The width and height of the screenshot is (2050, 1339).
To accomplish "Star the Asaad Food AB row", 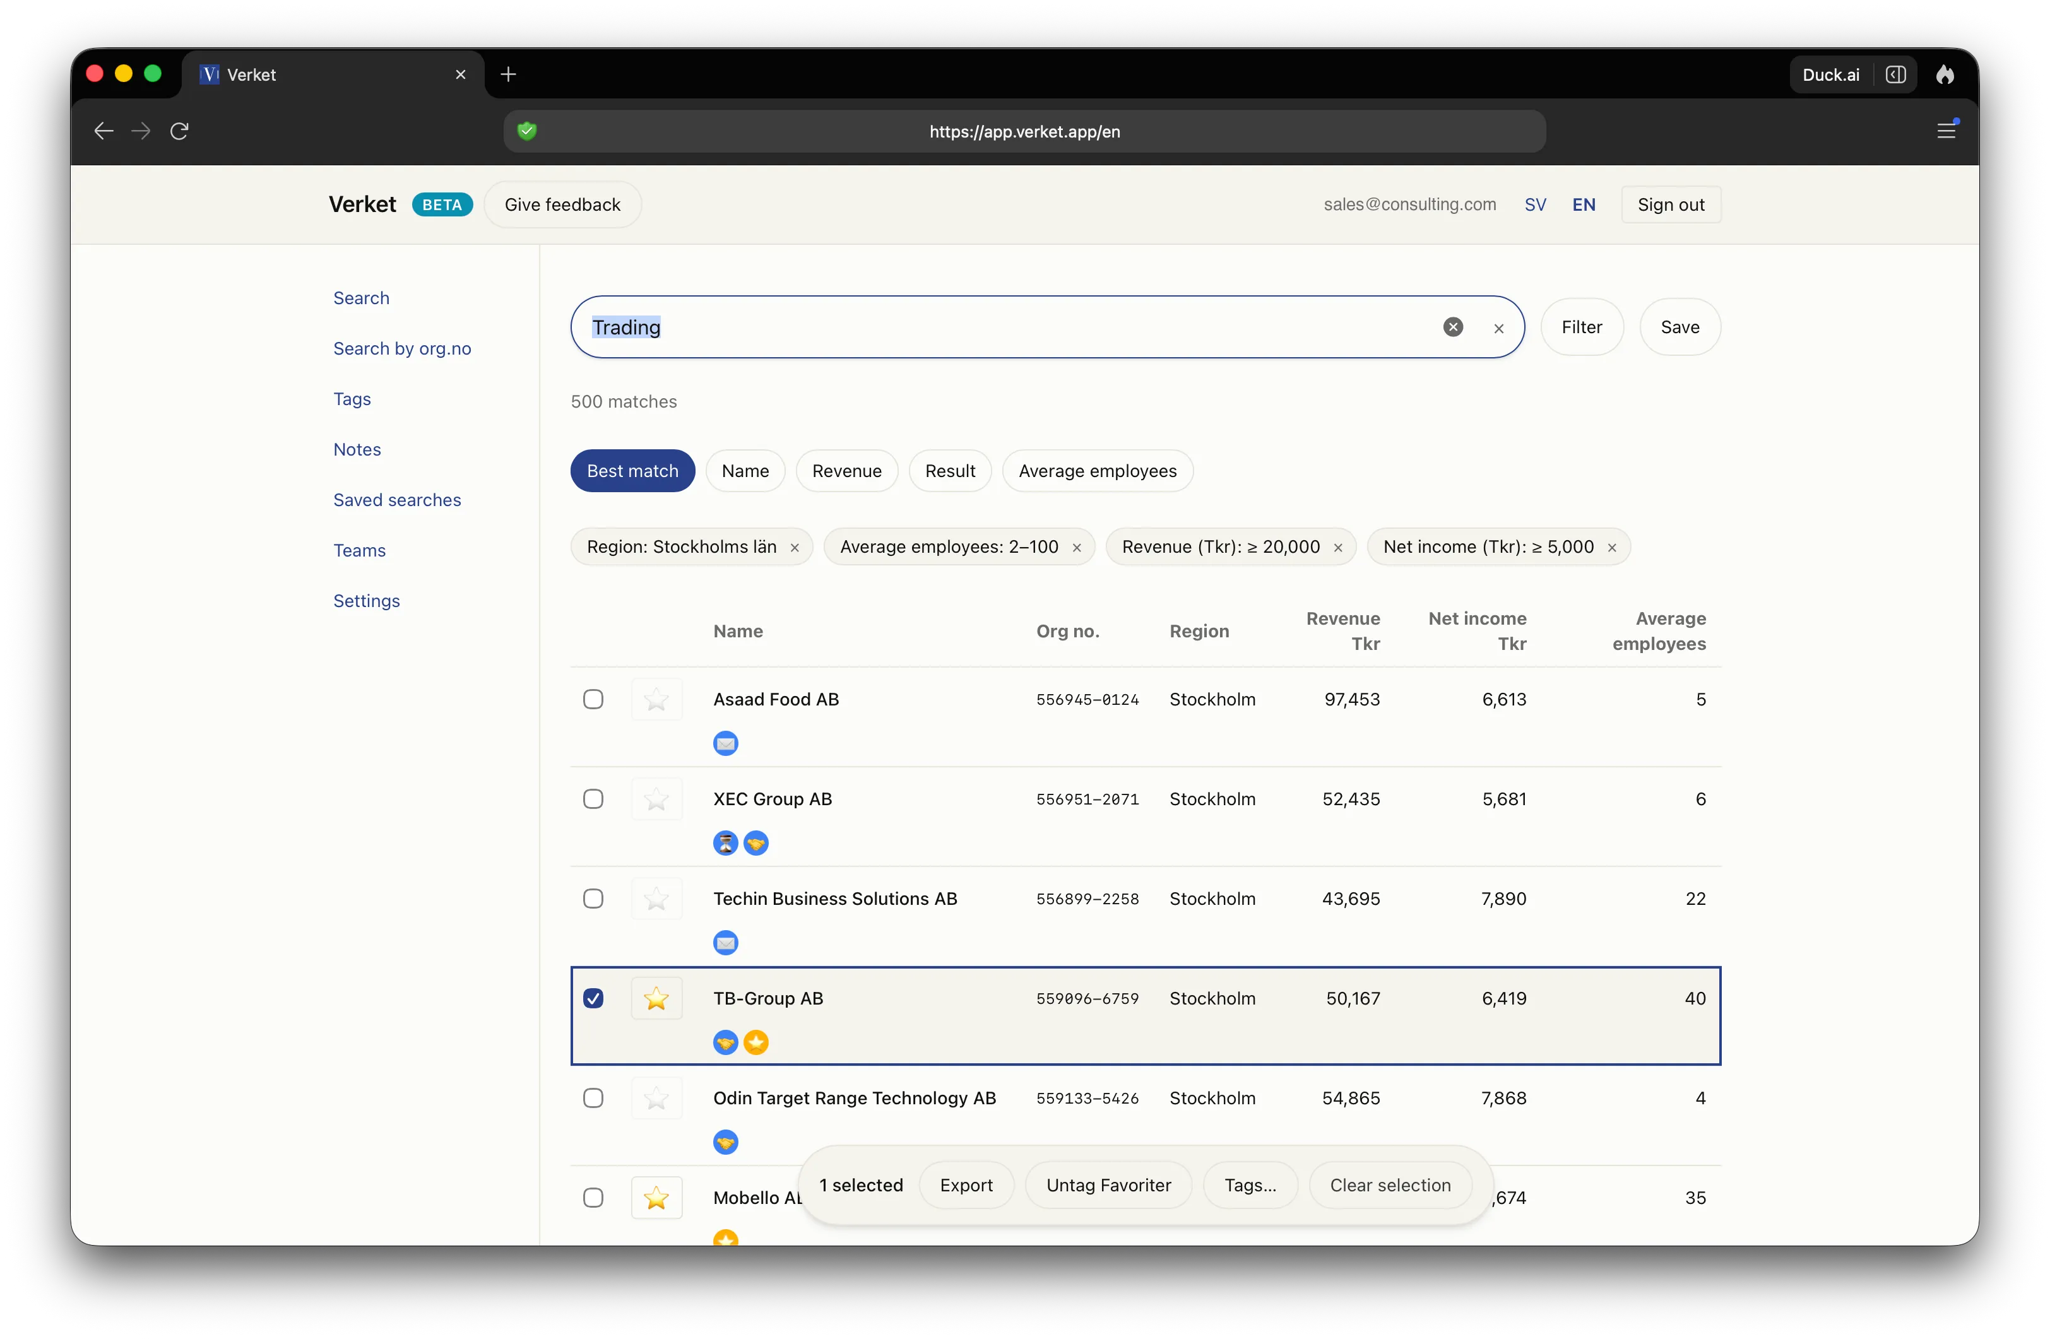I will click(x=656, y=699).
